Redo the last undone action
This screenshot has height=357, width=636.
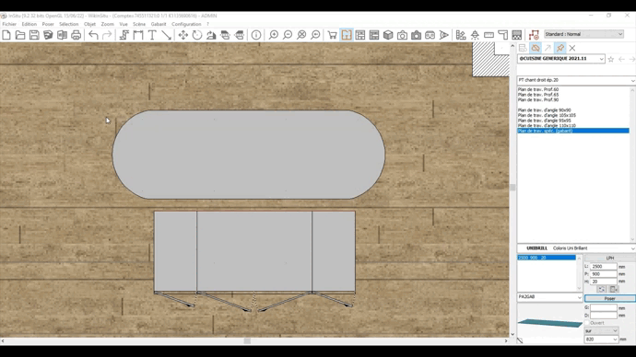point(107,35)
